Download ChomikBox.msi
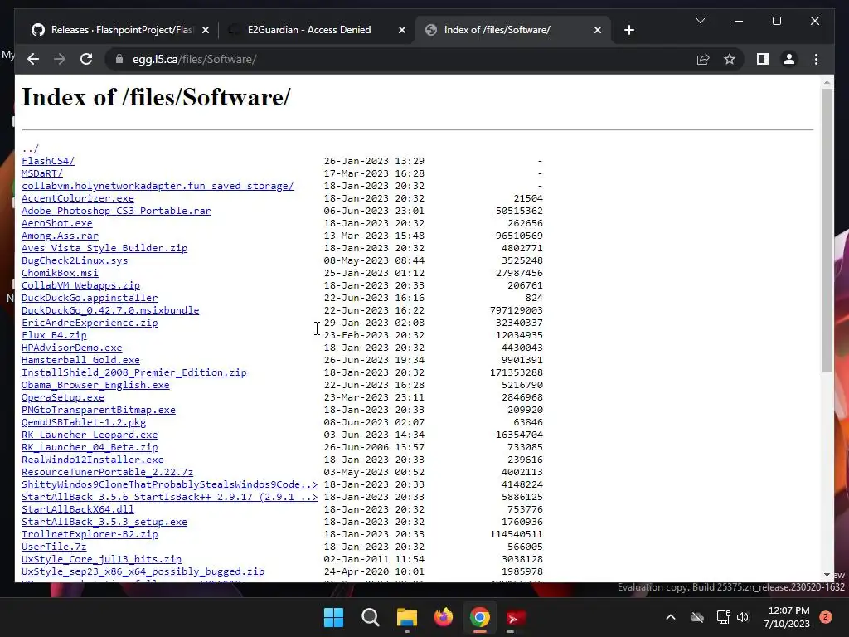Image resolution: width=849 pixels, height=637 pixels. (x=60, y=273)
